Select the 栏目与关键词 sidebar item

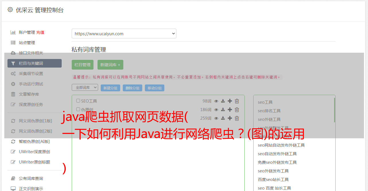(34, 63)
